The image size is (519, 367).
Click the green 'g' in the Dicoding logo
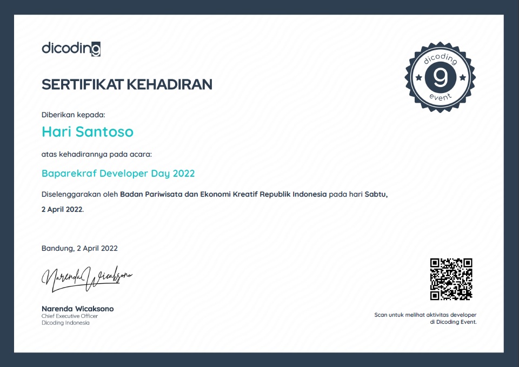click(x=96, y=48)
